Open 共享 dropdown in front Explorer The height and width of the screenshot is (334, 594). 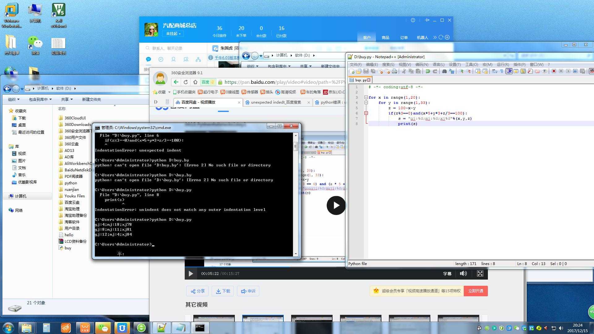(67, 99)
